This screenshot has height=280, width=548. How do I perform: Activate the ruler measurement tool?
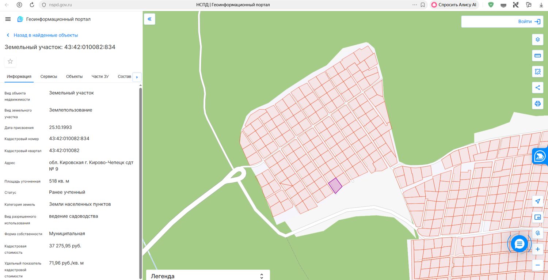(x=537, y=56)
